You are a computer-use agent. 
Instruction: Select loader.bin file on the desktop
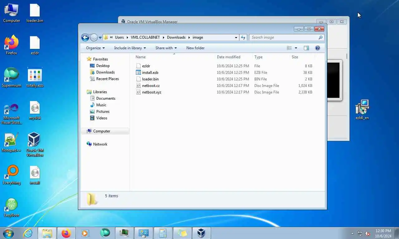[35, 13]
